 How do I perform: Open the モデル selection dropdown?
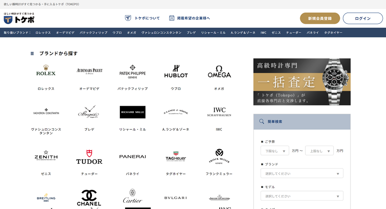tap(302, 196)
